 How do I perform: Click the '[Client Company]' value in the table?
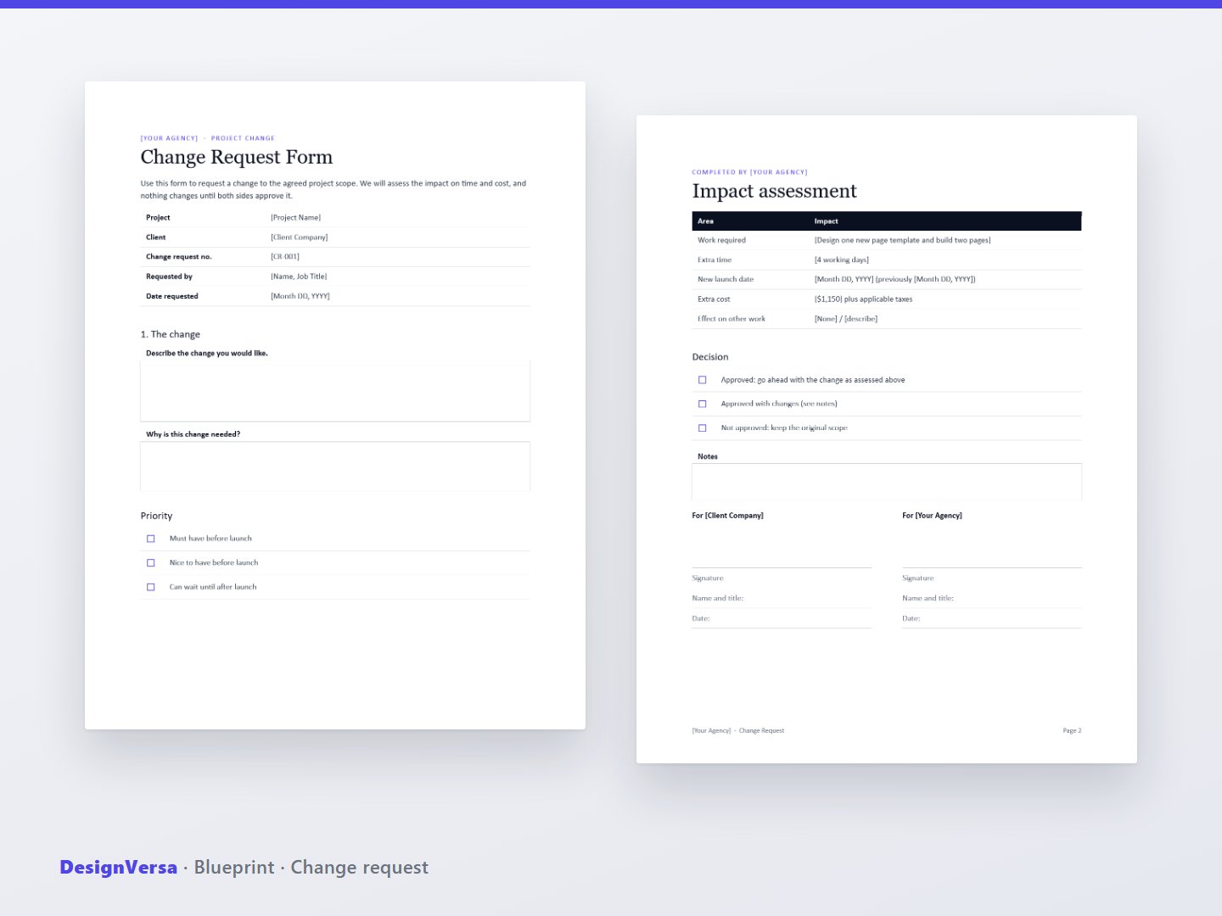tap(299, 237)
